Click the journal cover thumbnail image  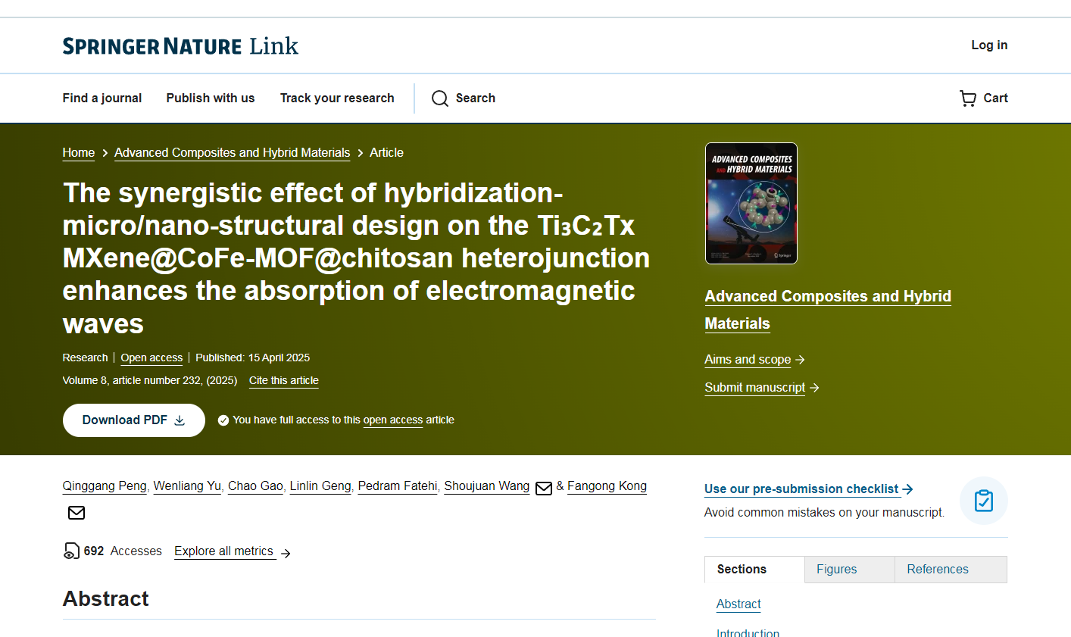751,203
